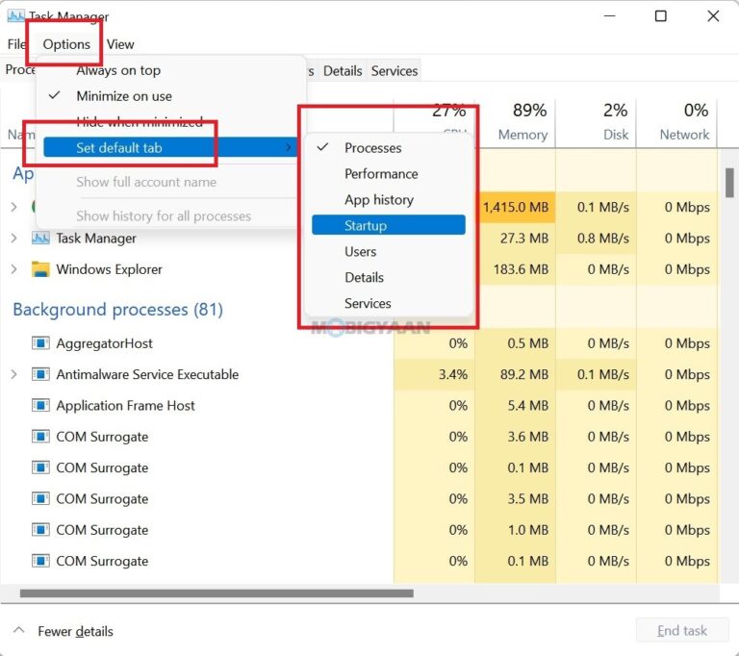Click the 1.0 MB memory value

(528, 530)
